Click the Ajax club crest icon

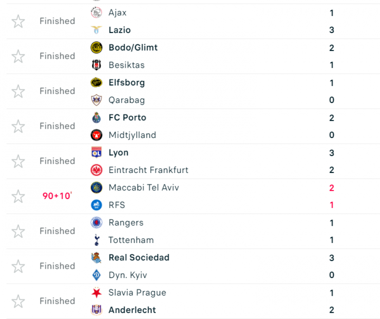click(x=96, y=13)
